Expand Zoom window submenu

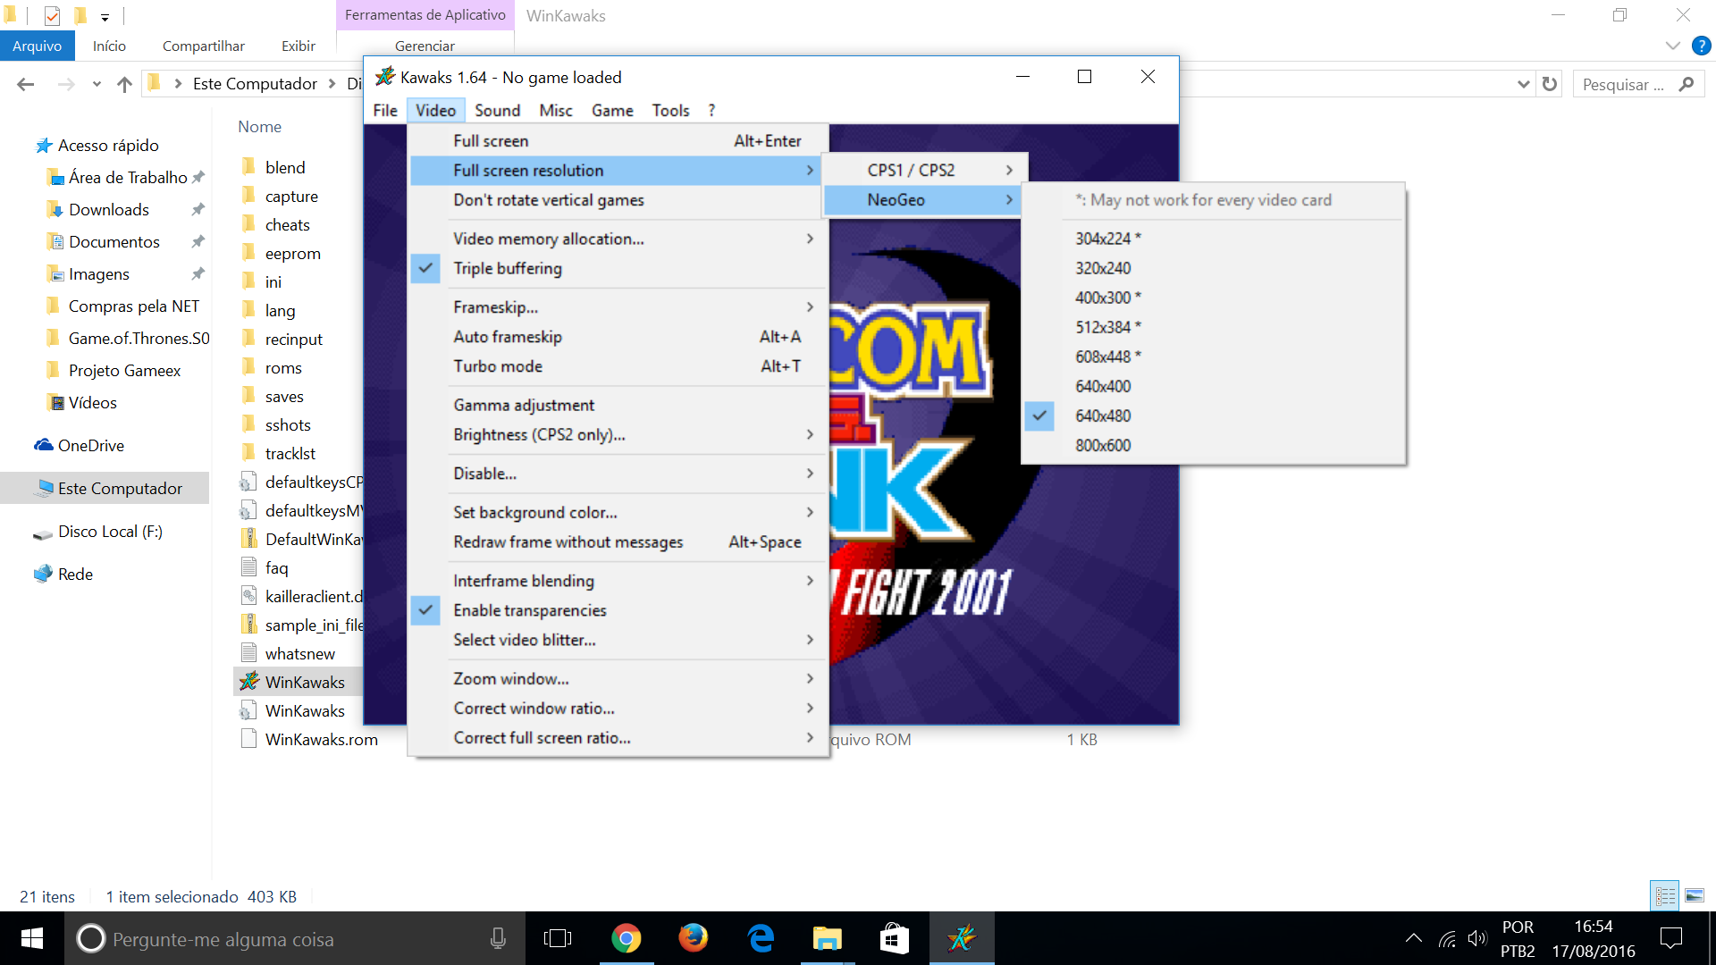(x=617, y=679)
